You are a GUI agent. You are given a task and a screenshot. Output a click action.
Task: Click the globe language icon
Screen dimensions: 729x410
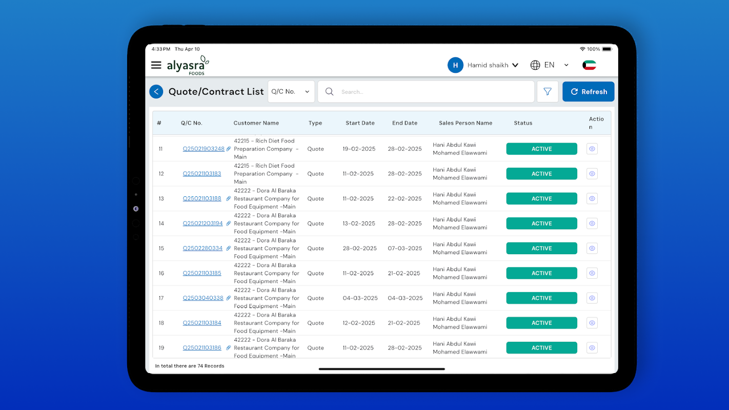(535, 65)
